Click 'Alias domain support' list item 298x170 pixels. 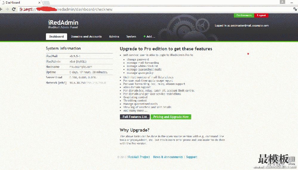[x=137, y=87]
